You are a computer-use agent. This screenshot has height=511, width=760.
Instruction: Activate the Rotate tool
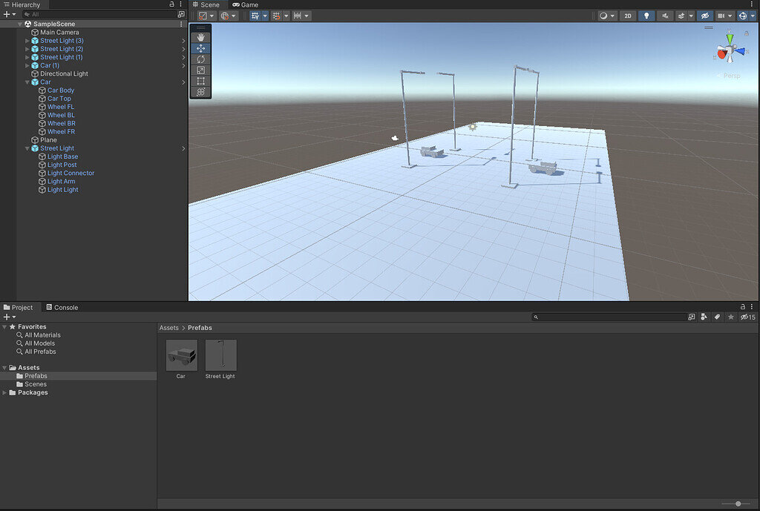point(200,59)
